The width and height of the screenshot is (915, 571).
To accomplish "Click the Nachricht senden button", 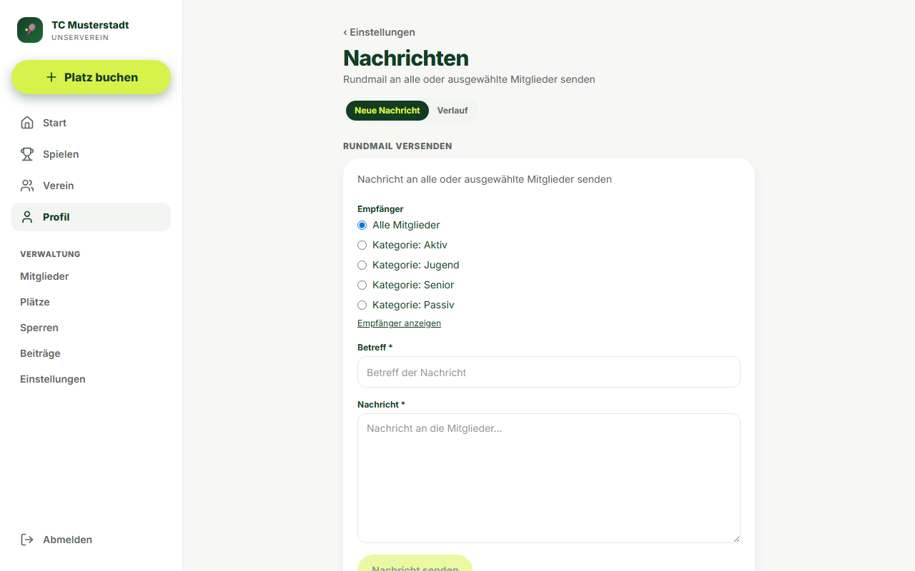I will click(415, 563).
